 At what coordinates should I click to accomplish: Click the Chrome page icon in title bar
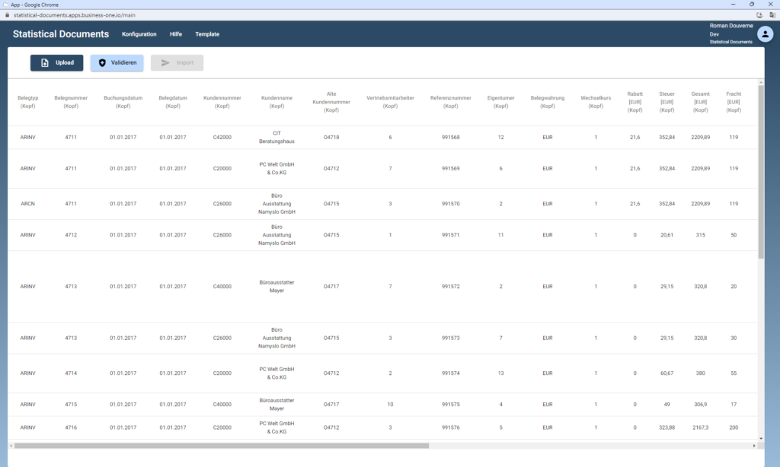(5, 5)
